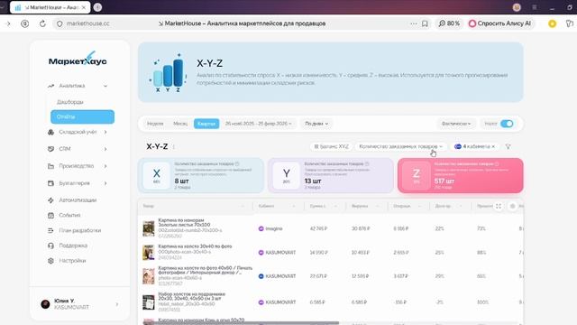Click the Производство icon in sidebar
Image resolution: width=577 pixels, height=325 pixels.
[50, 166]
